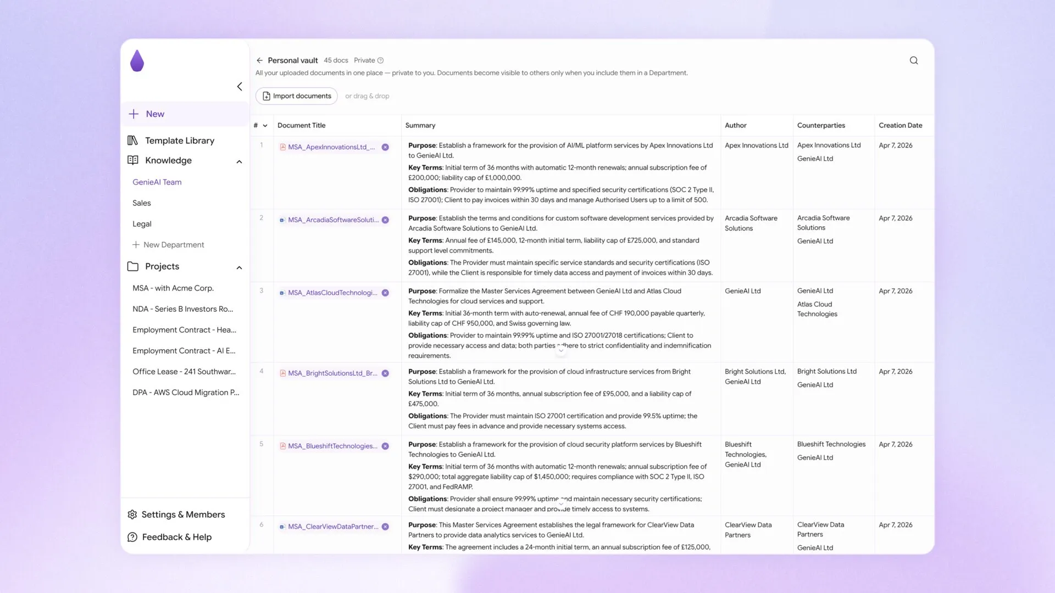Click the Counterparties column header
Image resolution: width=1055 pixels, height=593 pixels.
pos(821,126)
